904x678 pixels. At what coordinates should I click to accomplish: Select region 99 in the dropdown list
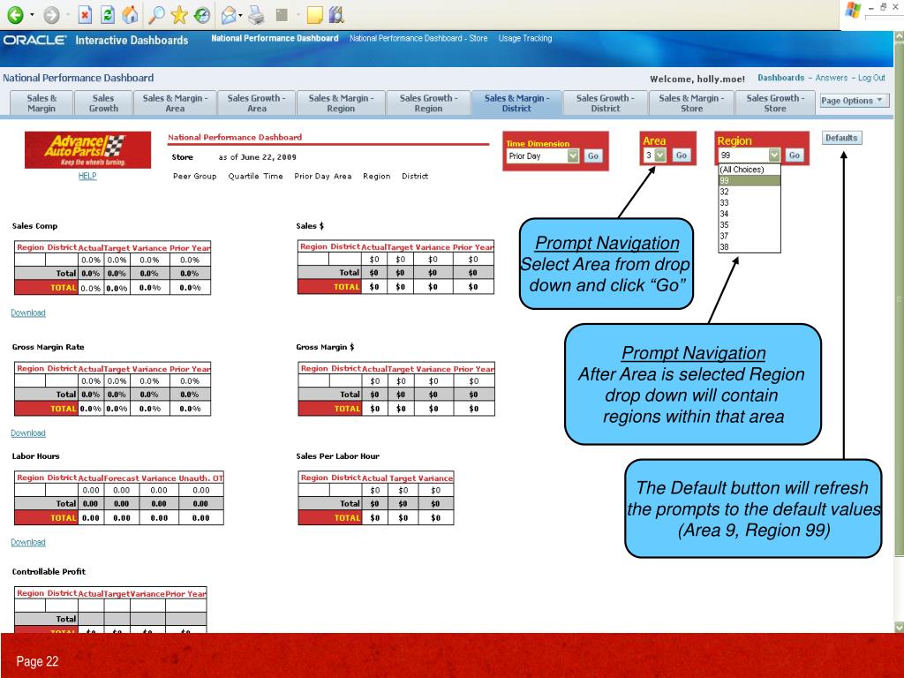coord(750,180)
